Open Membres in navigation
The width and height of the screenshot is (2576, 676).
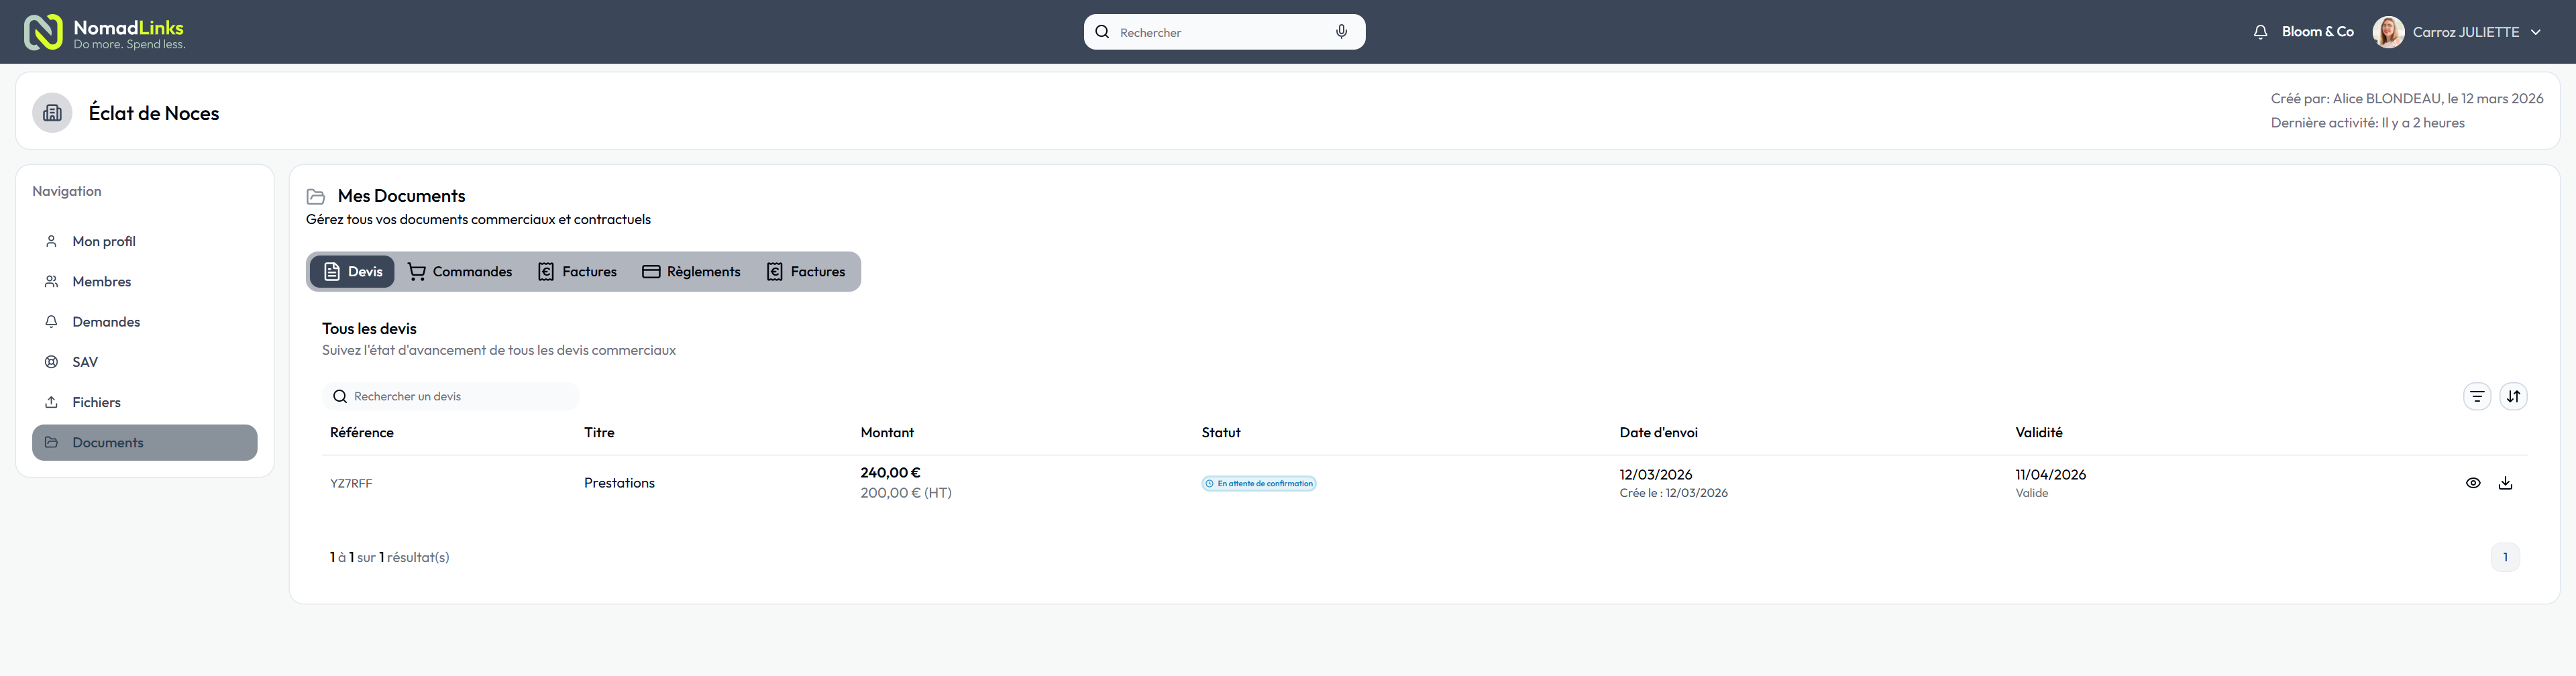pos(145,282)
